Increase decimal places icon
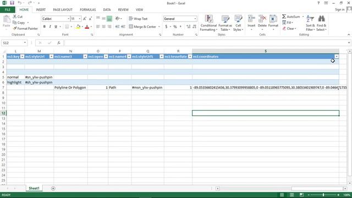 [x=188, y=27]
